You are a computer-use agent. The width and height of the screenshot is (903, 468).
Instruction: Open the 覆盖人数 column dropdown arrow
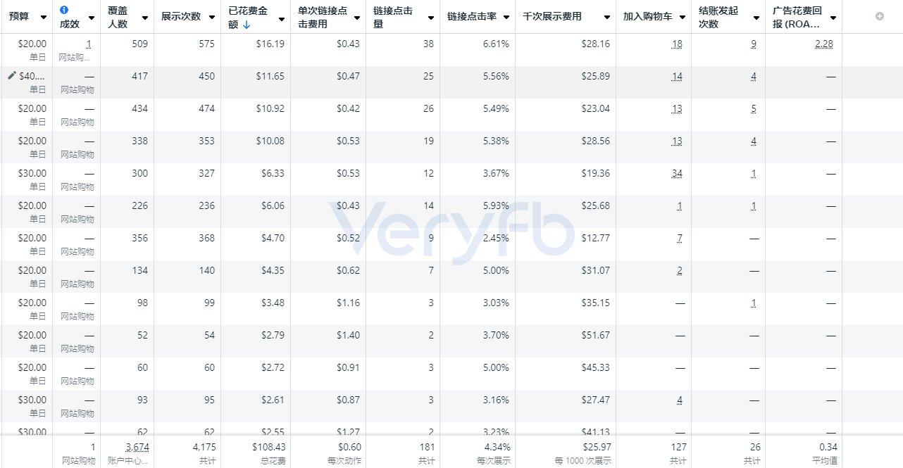145,18
